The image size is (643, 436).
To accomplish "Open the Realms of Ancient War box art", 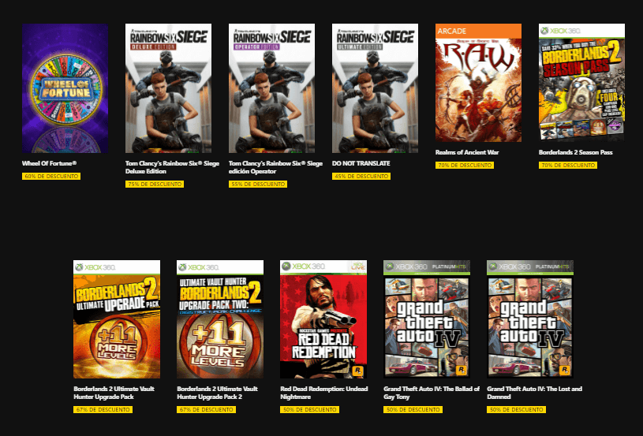I will coord(479,83).
